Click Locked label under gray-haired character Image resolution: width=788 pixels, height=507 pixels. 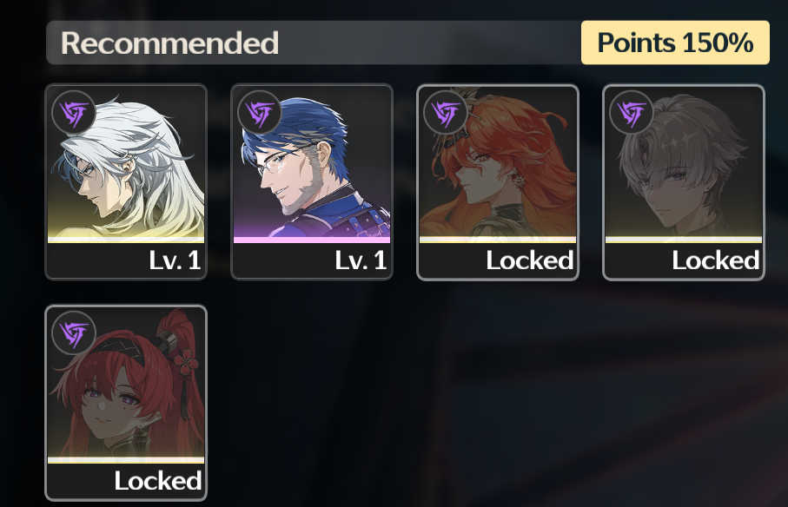(x=716, y=260)
